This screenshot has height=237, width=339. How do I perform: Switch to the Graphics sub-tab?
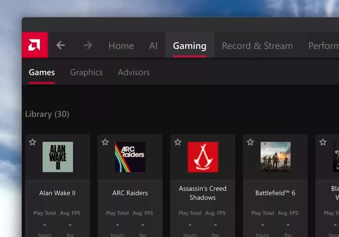86,72
